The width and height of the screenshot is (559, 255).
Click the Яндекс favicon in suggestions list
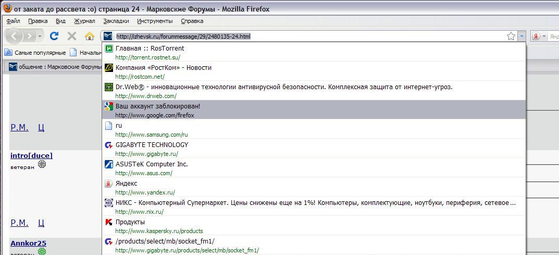click(109, 184)
